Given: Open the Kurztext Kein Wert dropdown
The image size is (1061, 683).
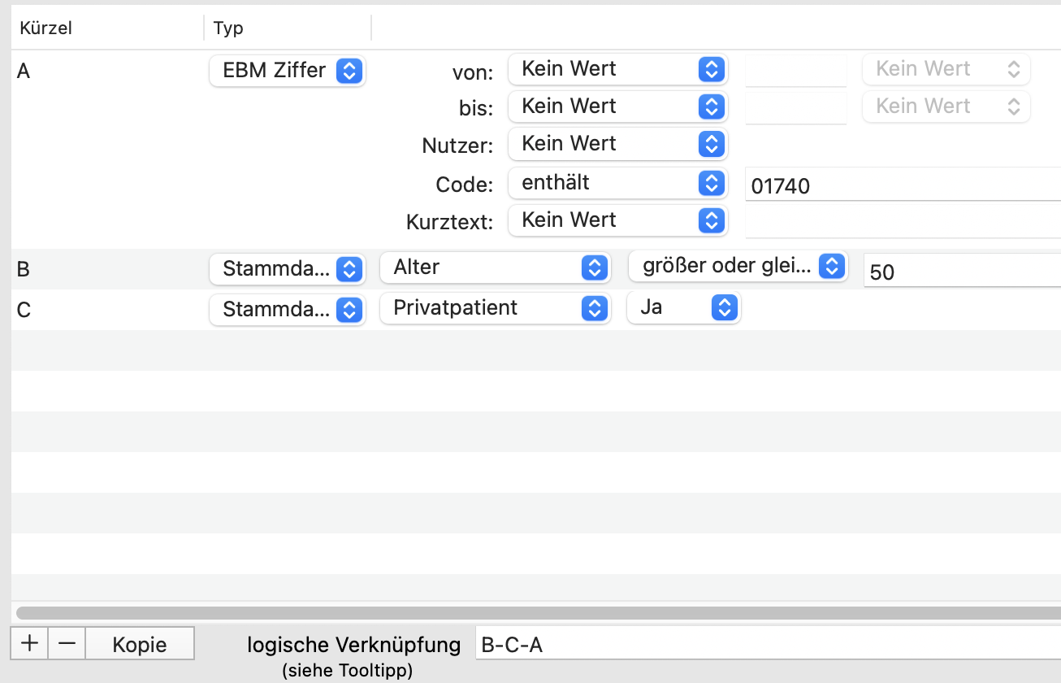Looking at the screenshot, I should point(617,220).
